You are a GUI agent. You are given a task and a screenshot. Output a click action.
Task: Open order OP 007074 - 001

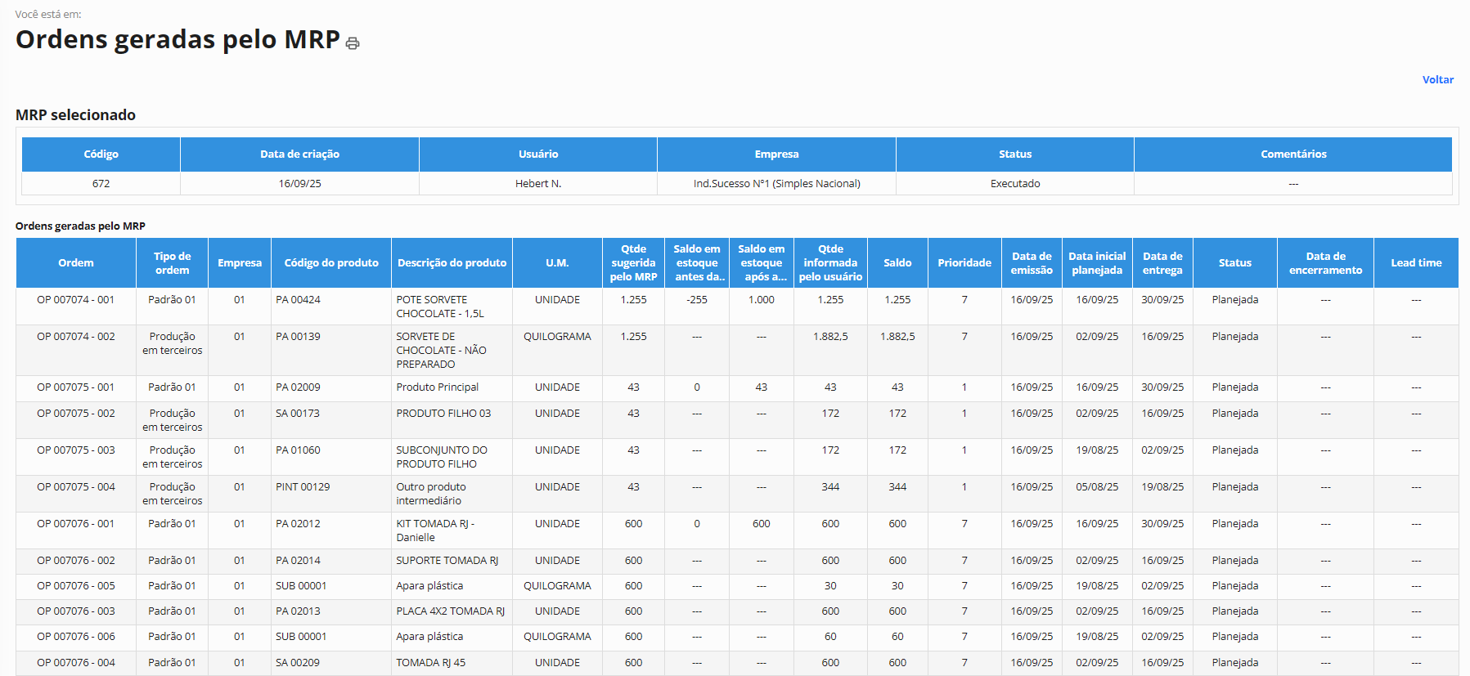click(x=75, y=300)
